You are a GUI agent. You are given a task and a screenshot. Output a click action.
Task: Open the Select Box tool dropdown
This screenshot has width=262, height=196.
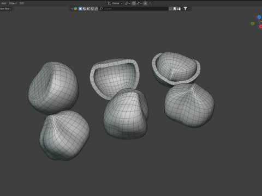pyautogui.click(x=6, y=9)
